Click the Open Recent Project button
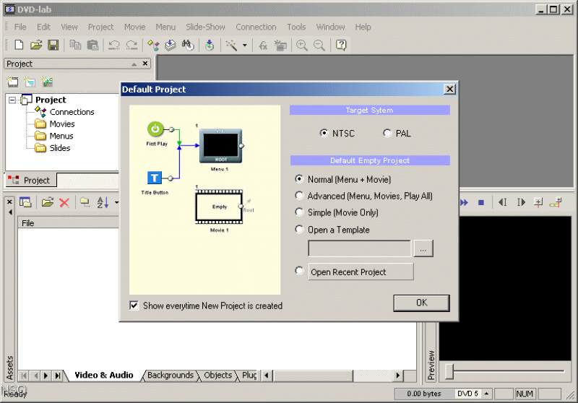 361,272
